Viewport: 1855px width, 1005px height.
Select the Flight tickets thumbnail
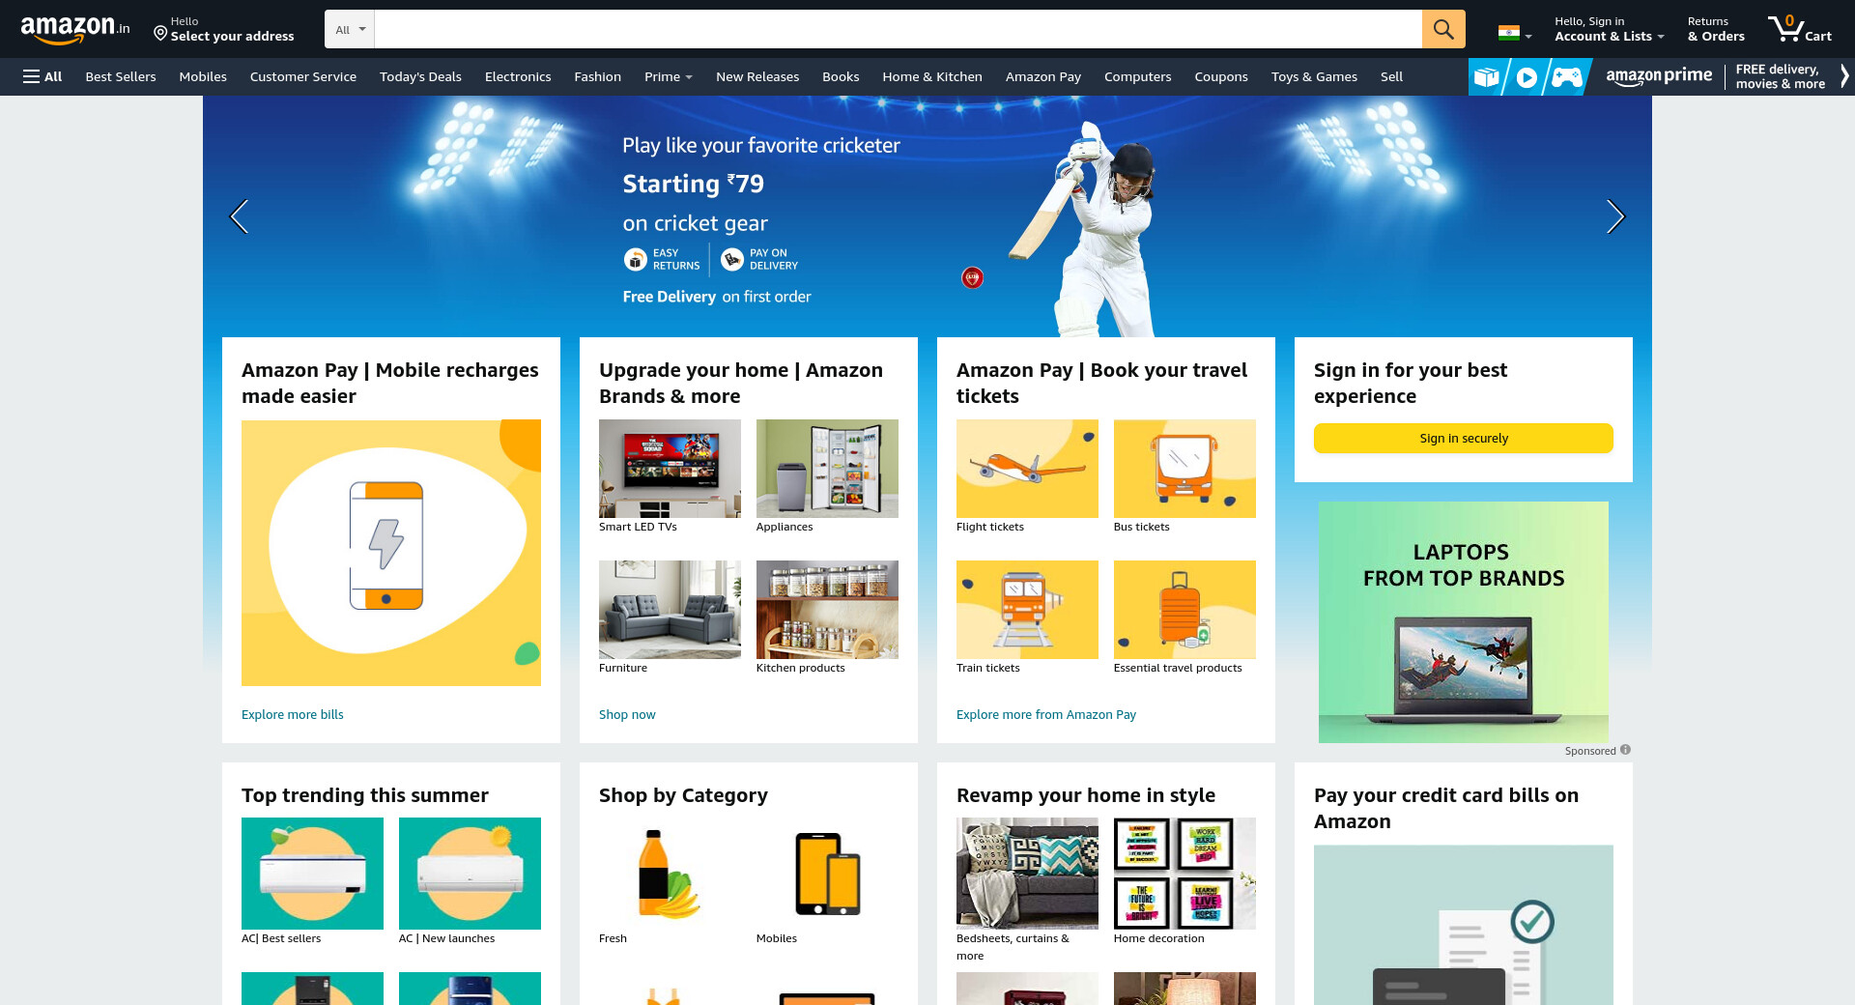[1027, 469]
